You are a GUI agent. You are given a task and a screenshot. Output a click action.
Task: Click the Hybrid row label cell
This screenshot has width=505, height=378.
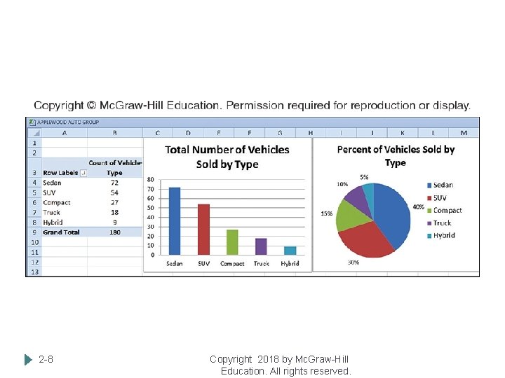click(x=65, y=223)
